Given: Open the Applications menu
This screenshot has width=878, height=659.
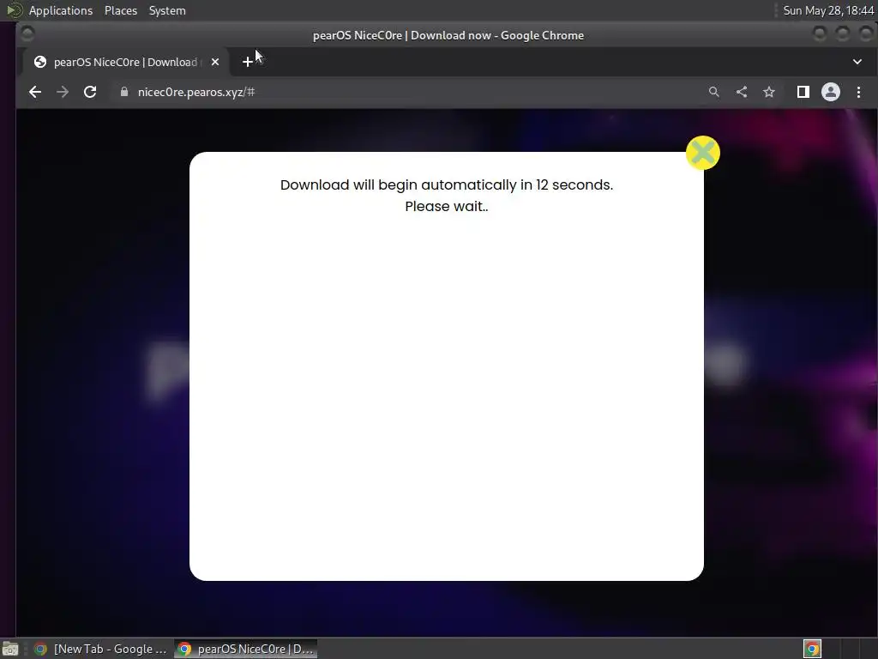Looking at the screenshot, I should [61, 10].
